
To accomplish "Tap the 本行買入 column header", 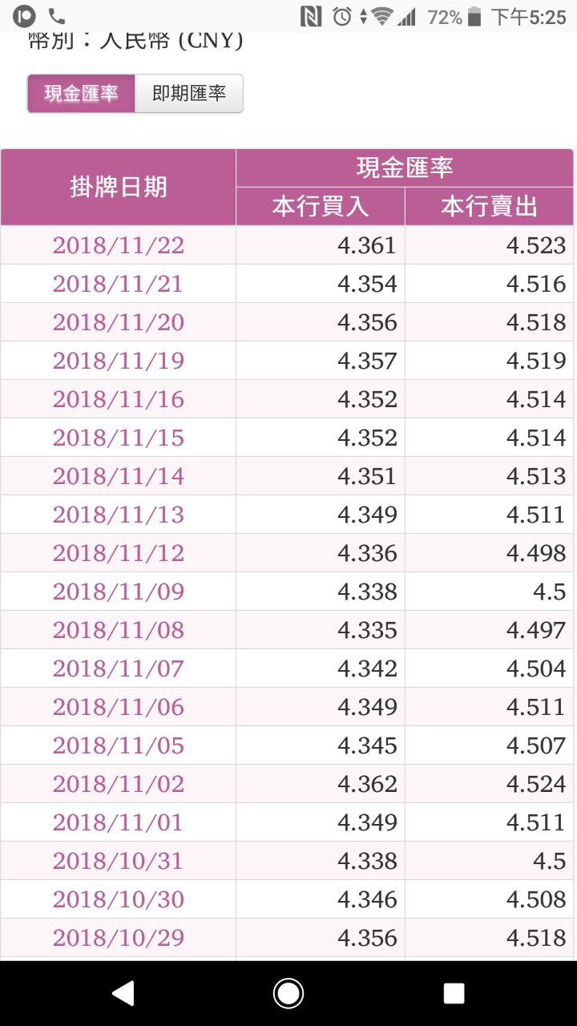I will tap(321, 207).
